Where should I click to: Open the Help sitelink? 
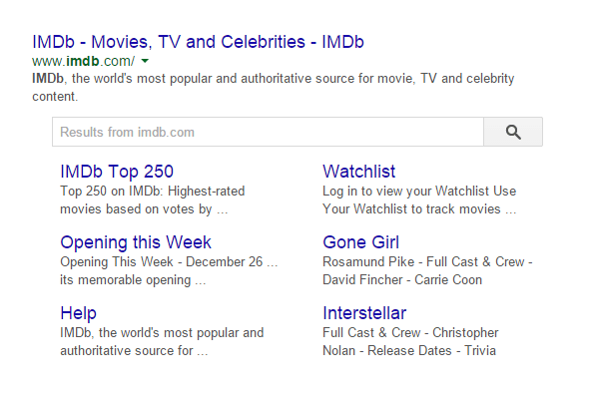(78, 313)
